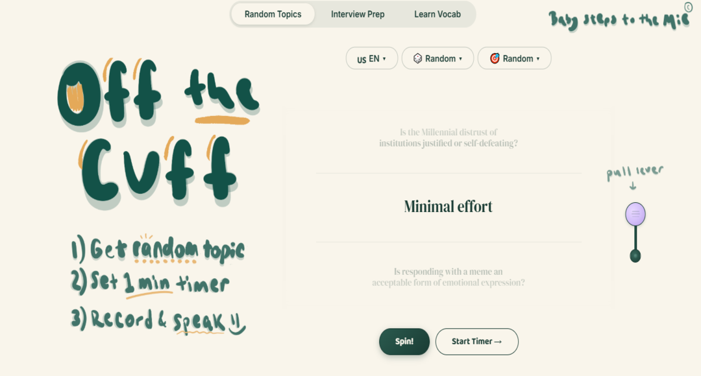The height and width of the screenshot is (376, 701).
Task: Open the Learn Vocab tab
Action: 437,14
